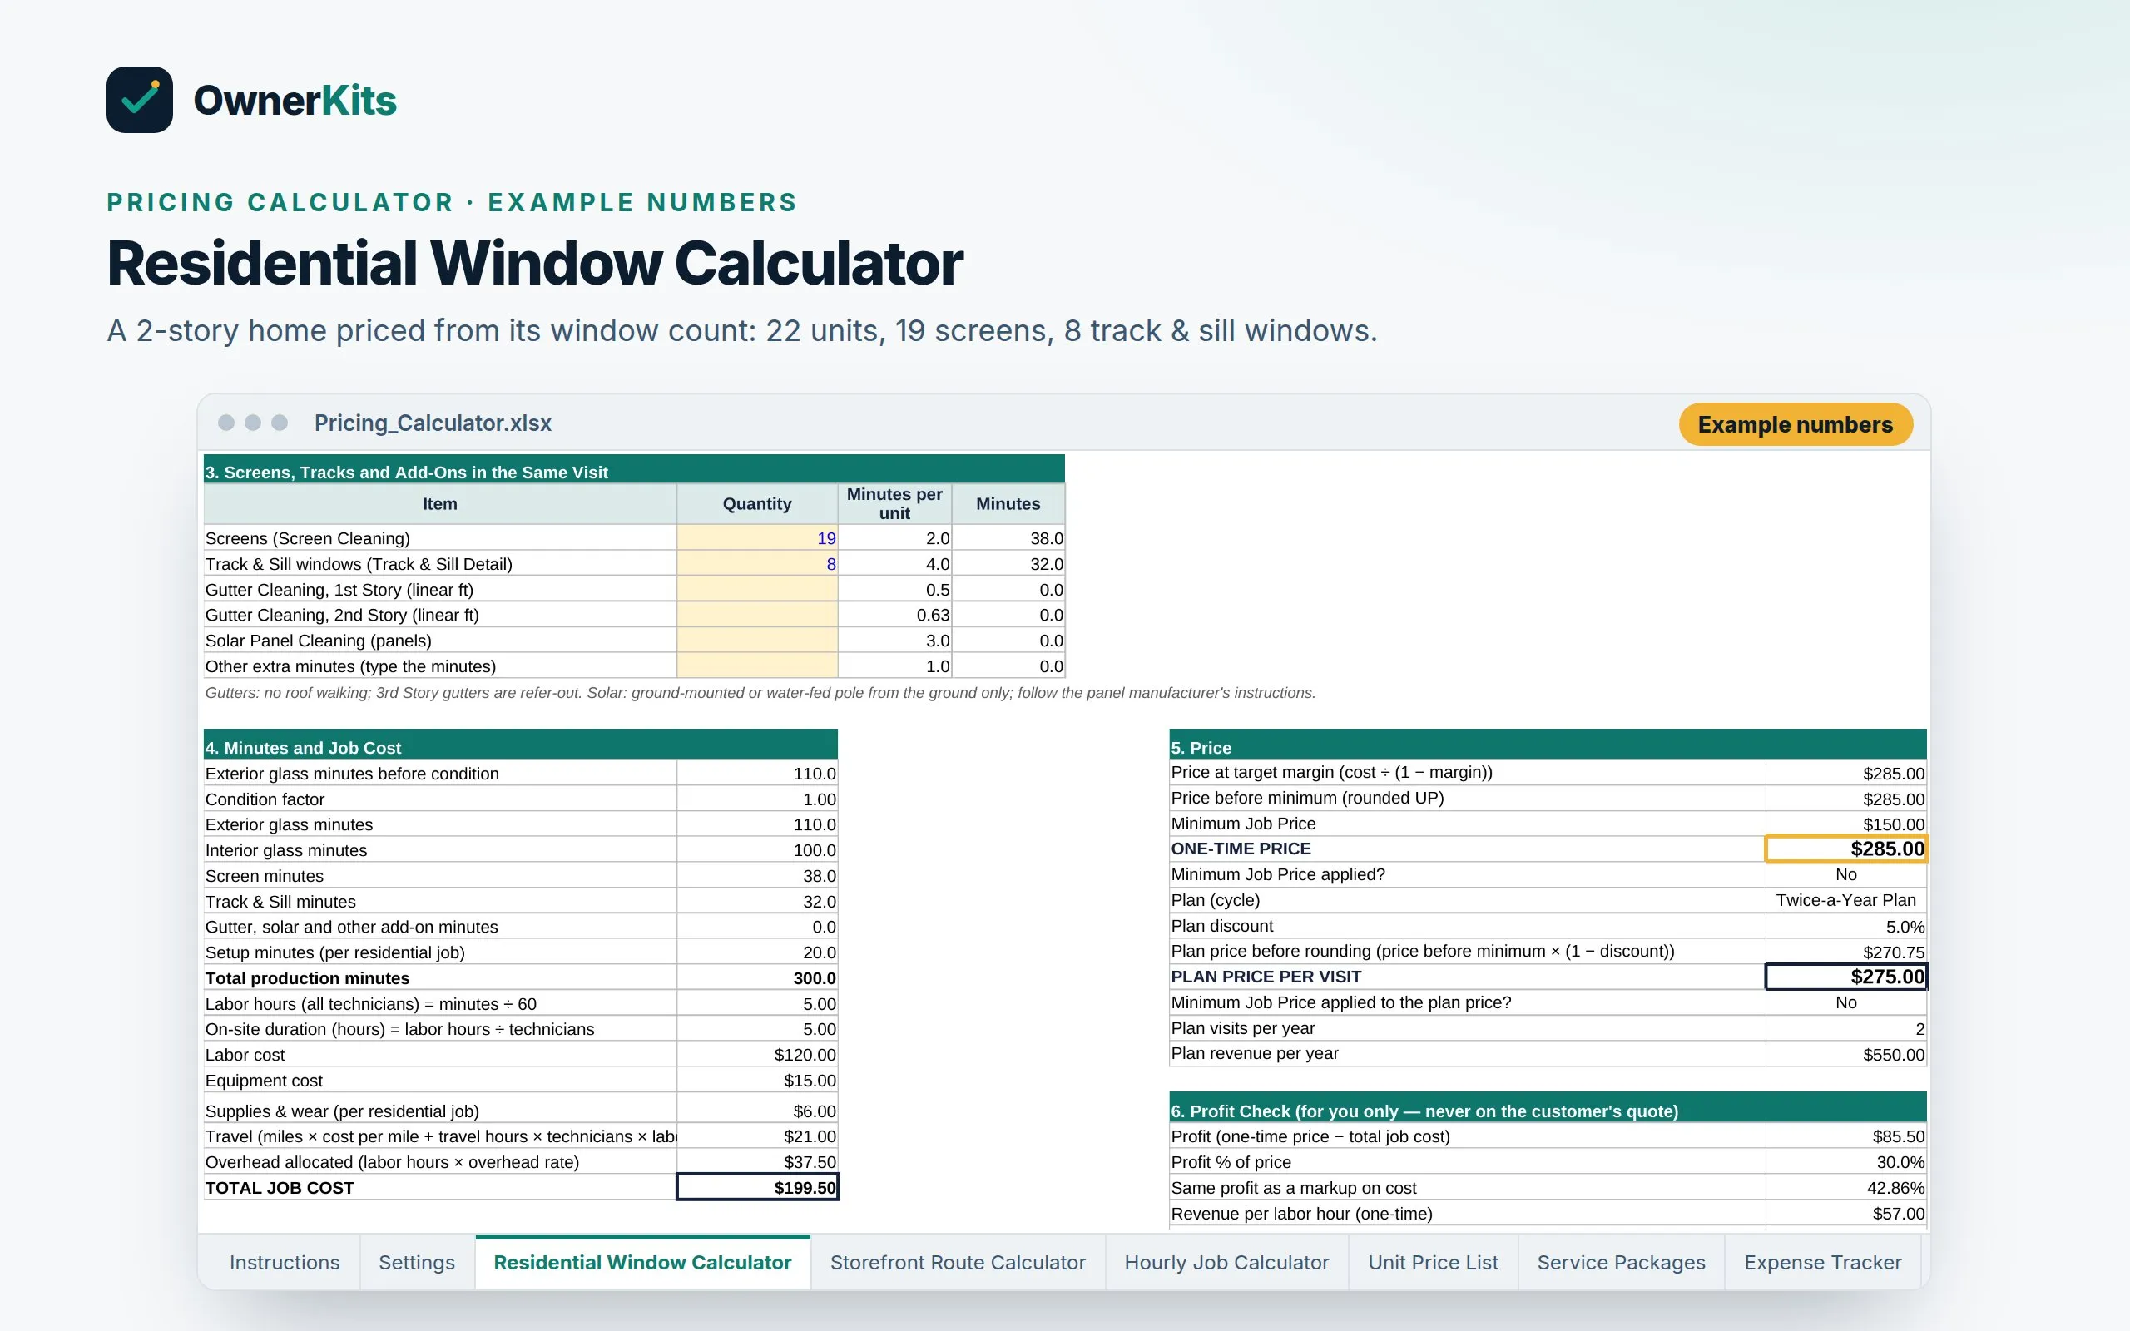The height and width of the screenshot is (1331, 2130).
Task: Click the Labor cost $120.00 cell
Action: (x=757, y=1055)
